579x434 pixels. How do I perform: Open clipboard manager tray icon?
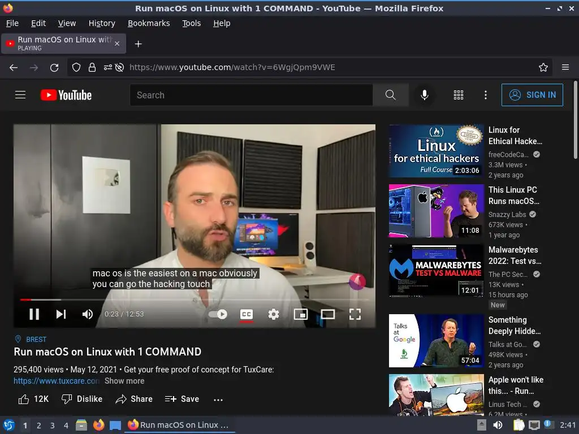tap(518, 425)
